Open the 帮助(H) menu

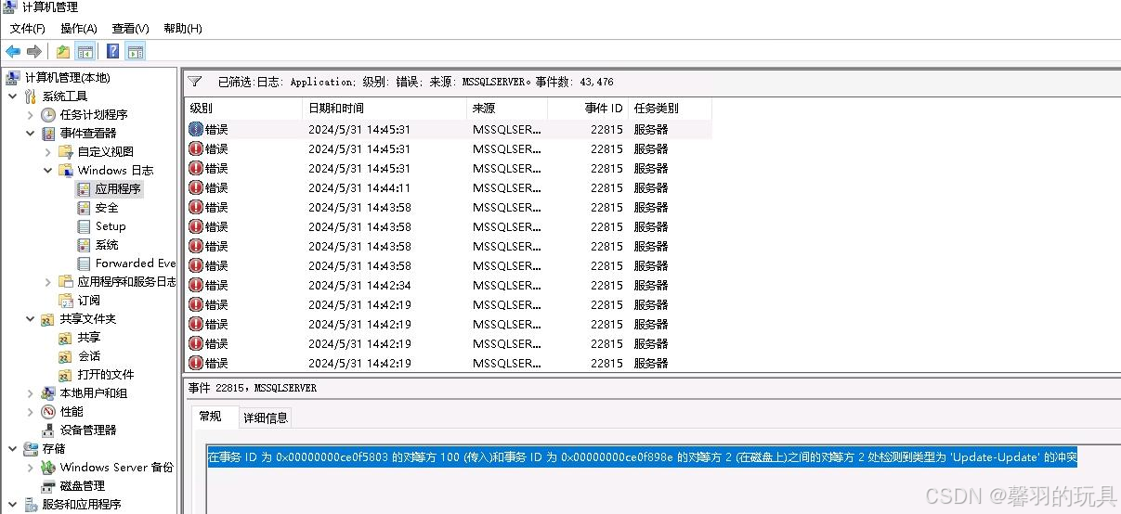coord(183,29)
